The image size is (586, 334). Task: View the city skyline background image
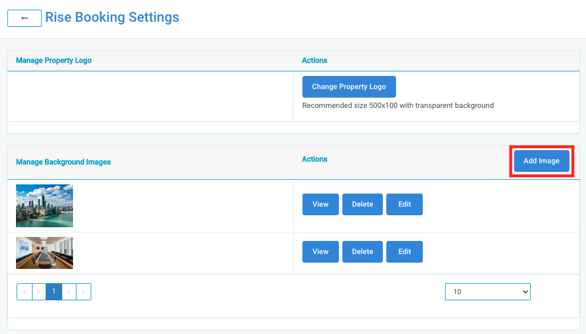tap(320, 204)
